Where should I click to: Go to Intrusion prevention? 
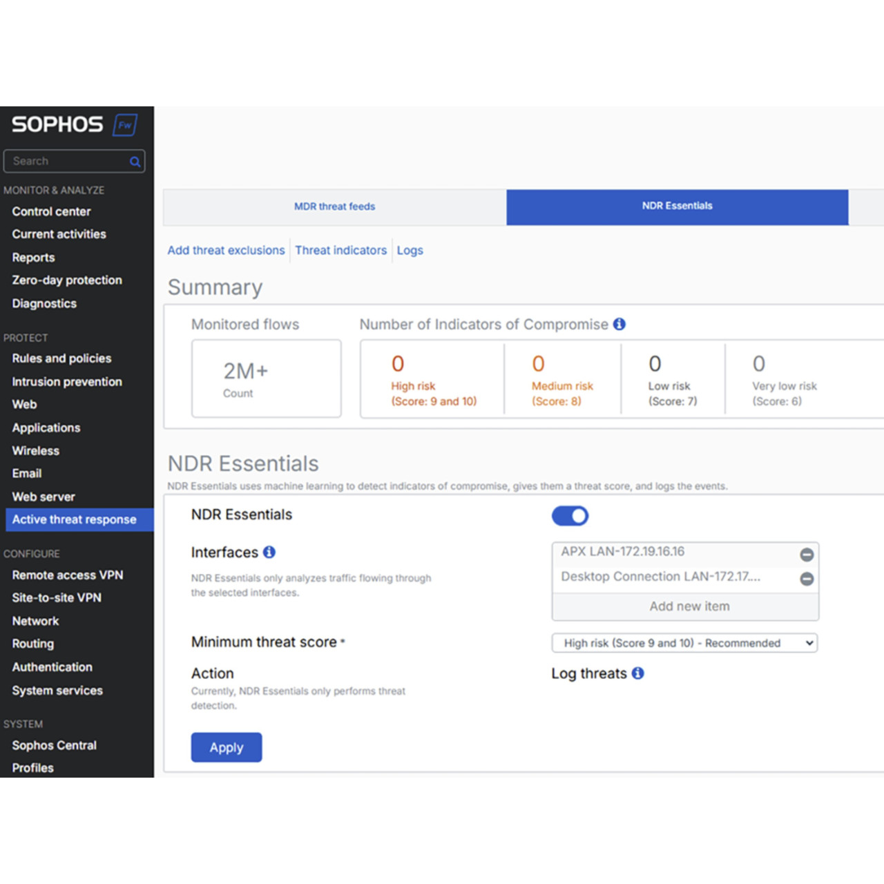point(67,381)
